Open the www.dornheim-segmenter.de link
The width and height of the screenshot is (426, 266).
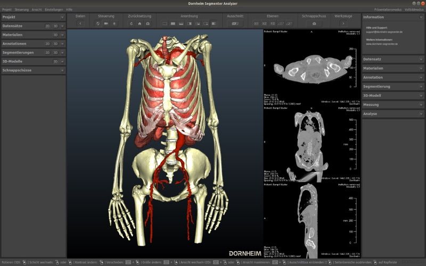coord(382,44)
